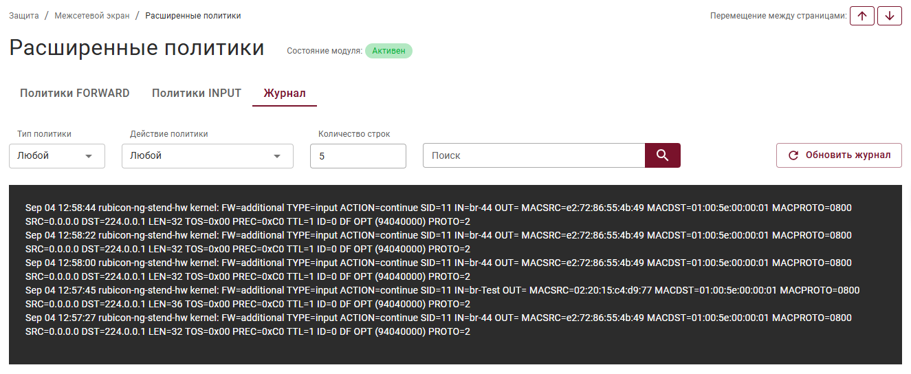Screen dimensions: 911x374
Task: Click the log entry at 12:58:00
Action: point(439,269)
